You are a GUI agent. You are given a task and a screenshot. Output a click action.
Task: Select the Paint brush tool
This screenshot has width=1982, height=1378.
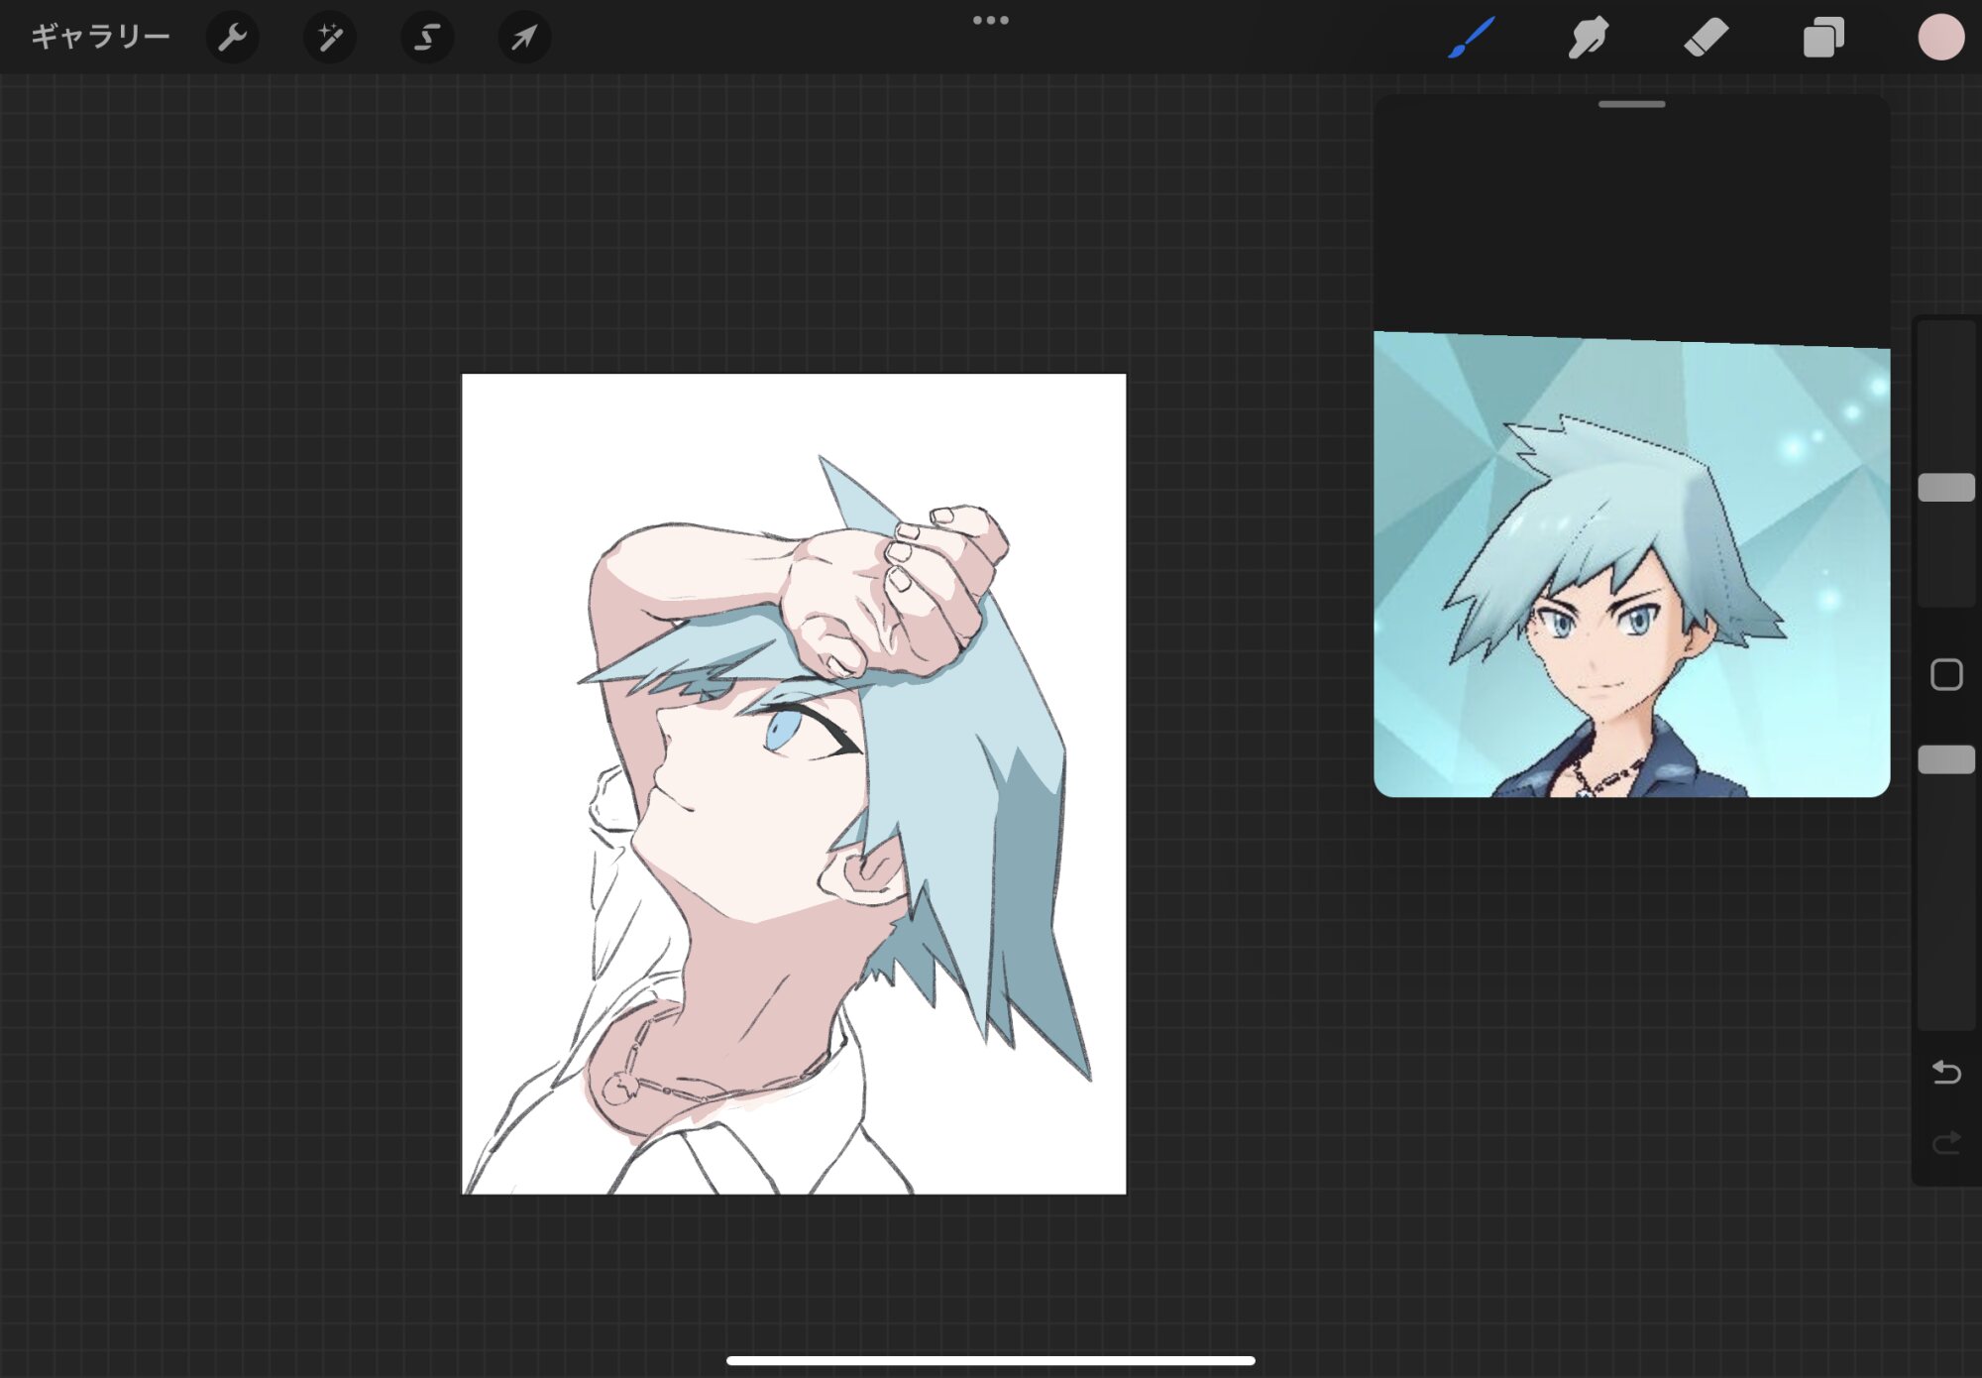[x=1471, y=38]
